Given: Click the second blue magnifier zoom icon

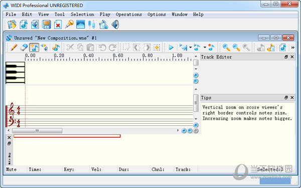Looking at the screenshot, I should click(236, 47).
